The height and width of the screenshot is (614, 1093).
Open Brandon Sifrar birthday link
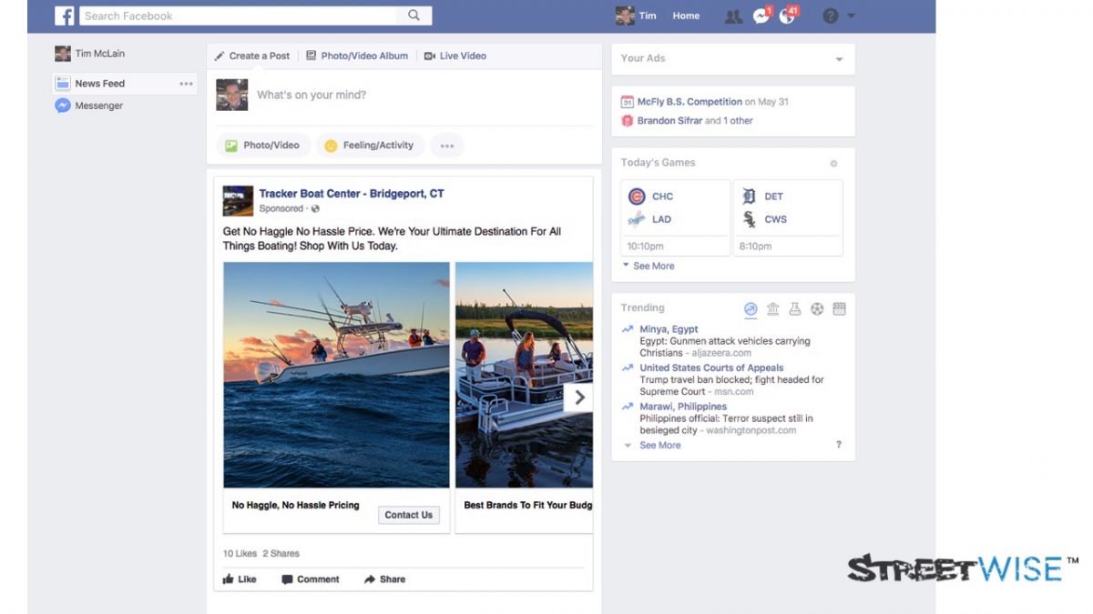pos(669,120)
